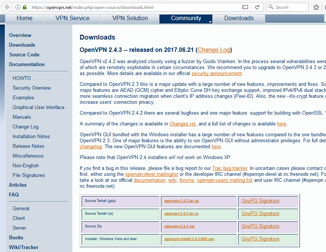Open the General FAQ sidebar item
326x252 pixels.
pyautogui.click(x=21, y=208)
